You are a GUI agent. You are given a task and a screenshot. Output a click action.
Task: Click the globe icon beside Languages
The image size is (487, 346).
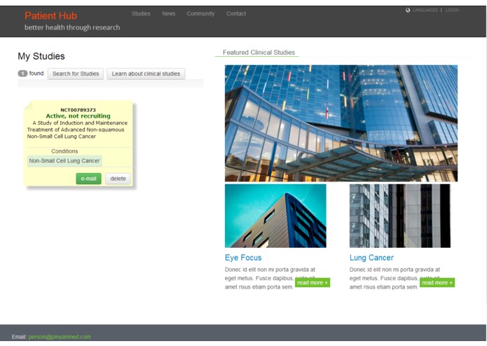pos(408,10)
